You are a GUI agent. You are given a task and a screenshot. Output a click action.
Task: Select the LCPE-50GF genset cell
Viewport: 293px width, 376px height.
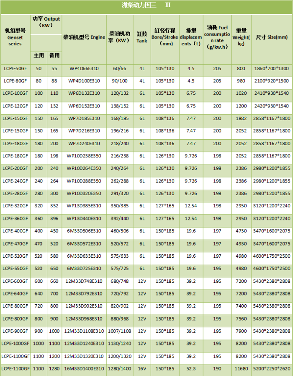click(15, 68)
